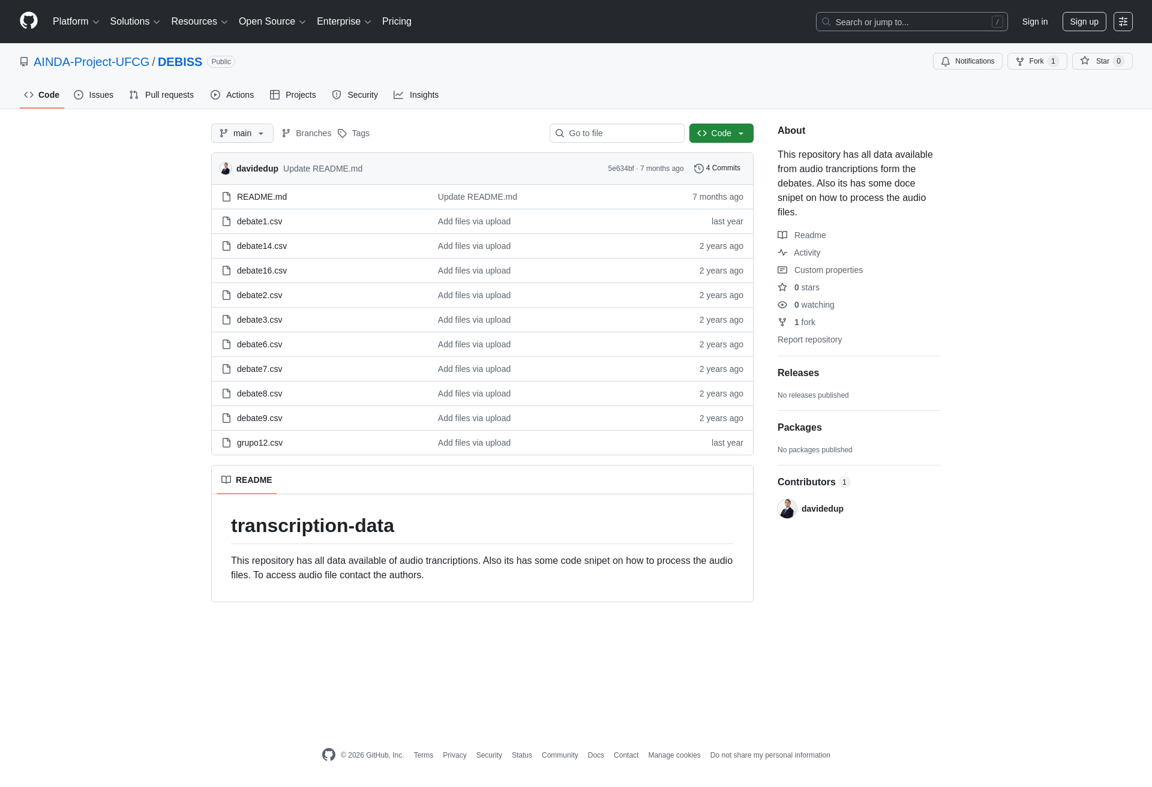Open the debate3.csv file

(x=259, y=320)
